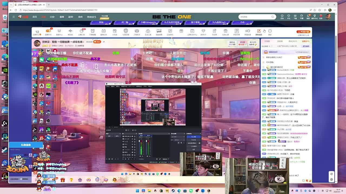Click the PC客户端 button
346x194 pixels.
click(x=303, y=32)
